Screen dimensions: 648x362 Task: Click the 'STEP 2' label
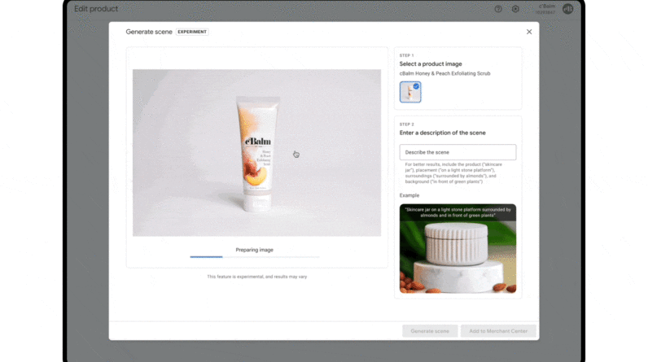(406, 124)
